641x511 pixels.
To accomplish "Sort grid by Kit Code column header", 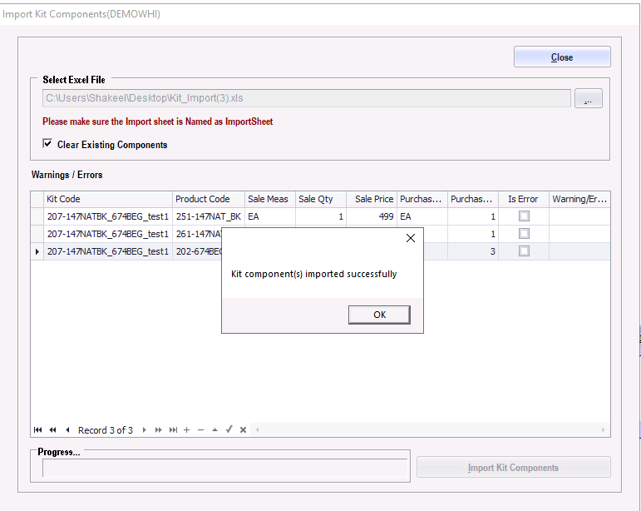I will tap(108, 199).
